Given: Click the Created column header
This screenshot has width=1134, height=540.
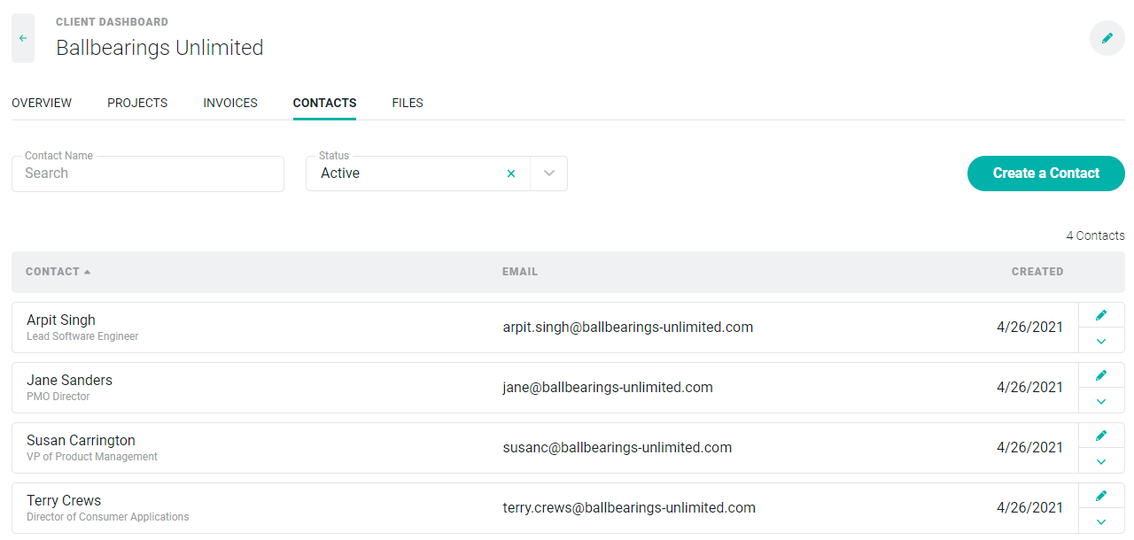Looking at the screenshot, I should click(1037, 272).
